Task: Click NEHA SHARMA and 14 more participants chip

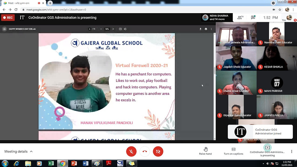Action: pyautogui.click(x=217, y=18)
